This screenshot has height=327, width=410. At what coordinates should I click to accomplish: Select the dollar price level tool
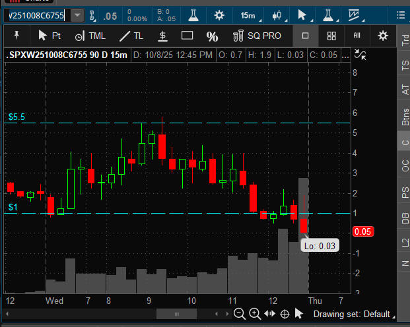click(162, 36)
